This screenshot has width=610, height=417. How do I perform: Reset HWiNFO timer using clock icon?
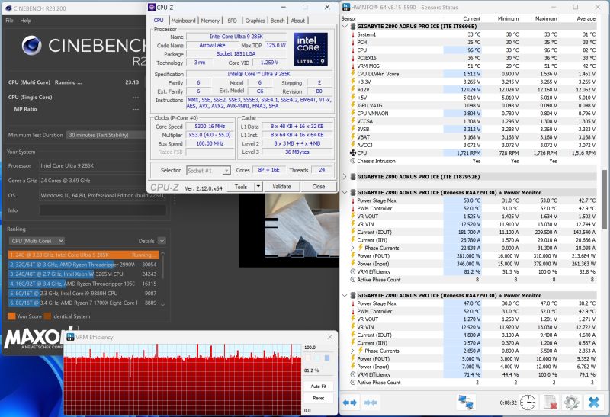pos(528,403)
